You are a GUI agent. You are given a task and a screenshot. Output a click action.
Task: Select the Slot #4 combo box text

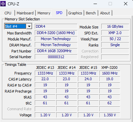pyautogui.click(x=15, y=26)
